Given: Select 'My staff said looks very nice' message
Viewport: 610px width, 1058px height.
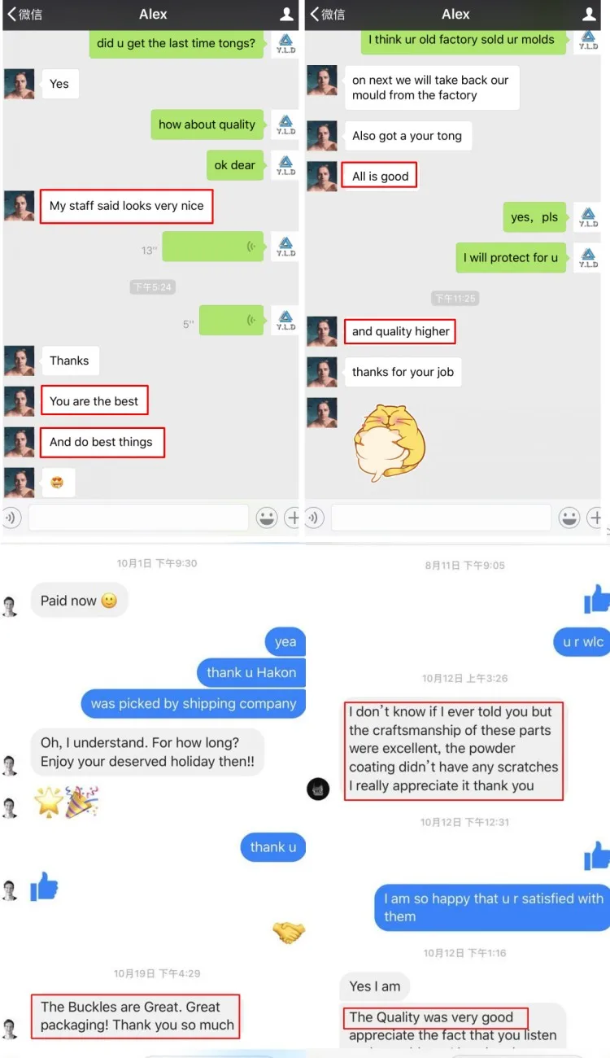Looking at the screenshot, I should click(x=127, y=206).
